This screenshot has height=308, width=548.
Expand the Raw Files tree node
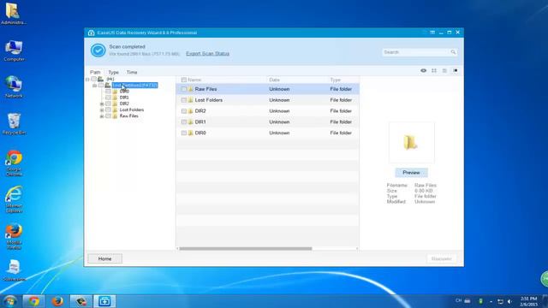tap(102, 116)
